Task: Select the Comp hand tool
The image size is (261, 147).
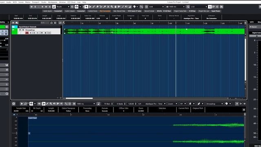Action: tap(115, 7)
